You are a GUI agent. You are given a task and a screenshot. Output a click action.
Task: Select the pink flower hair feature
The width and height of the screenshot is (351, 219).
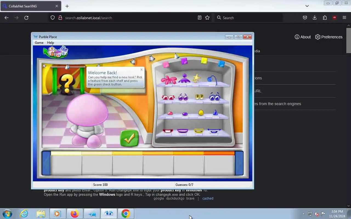(x=169, y=80)
